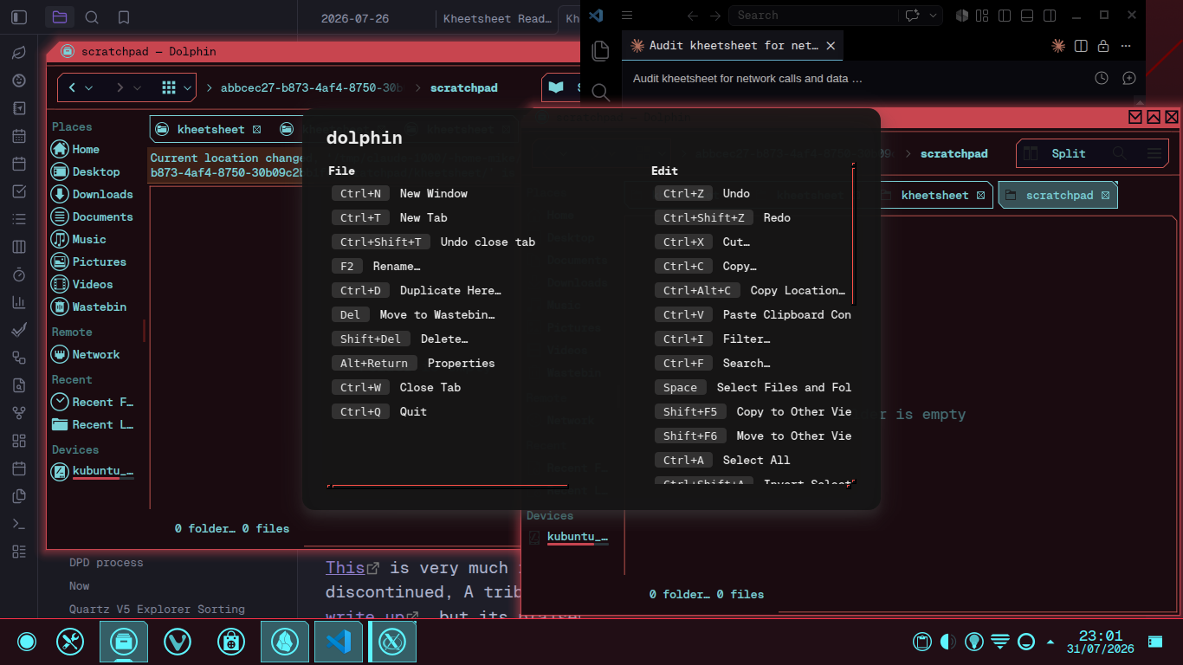Toggle VS Code primary sidebar
This screenshot has height=665, width=1183.
[1005, 16]
